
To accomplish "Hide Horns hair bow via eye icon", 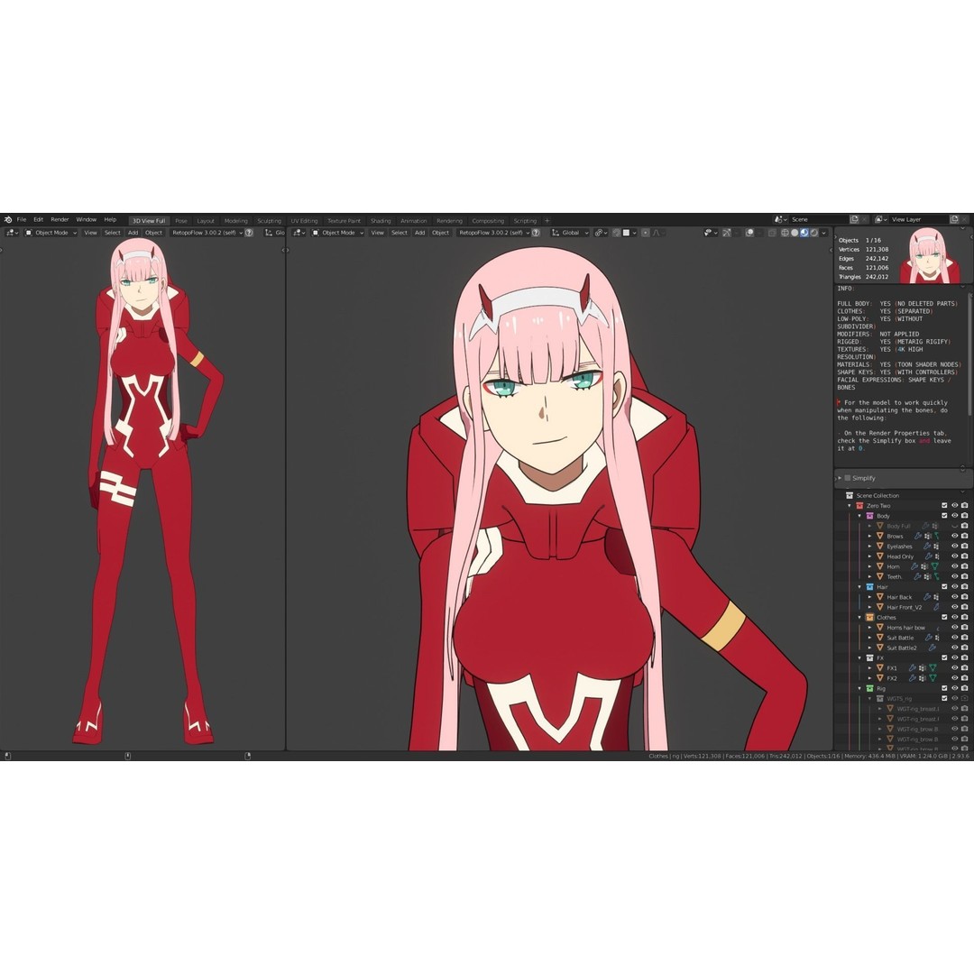I will 955,628.
